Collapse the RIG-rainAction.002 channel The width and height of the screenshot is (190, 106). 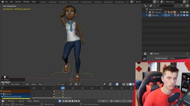click(x=2, y=97)
